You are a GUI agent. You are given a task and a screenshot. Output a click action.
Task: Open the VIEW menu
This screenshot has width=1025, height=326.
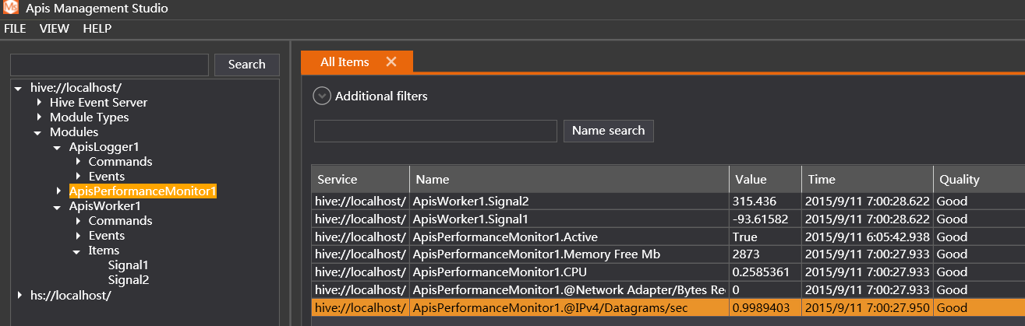coord(55,29)
